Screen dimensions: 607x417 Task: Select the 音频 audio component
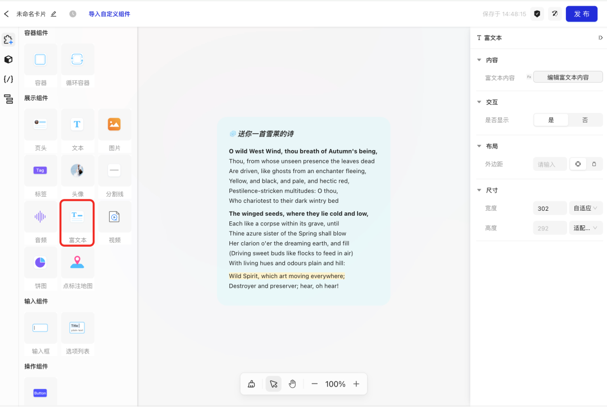[40, 223]
